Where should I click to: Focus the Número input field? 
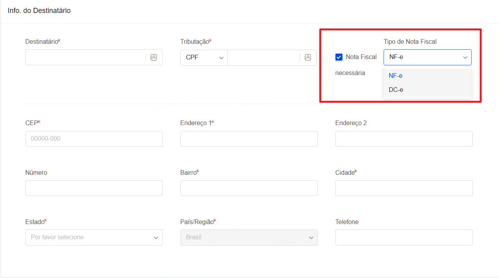pyautogui.click(x=94, y=188)
